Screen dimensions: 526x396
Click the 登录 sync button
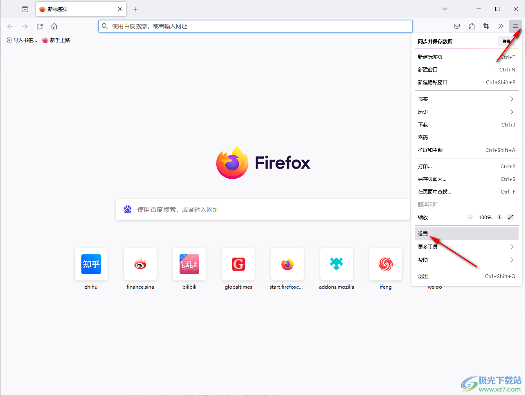(x=507, y=41)
